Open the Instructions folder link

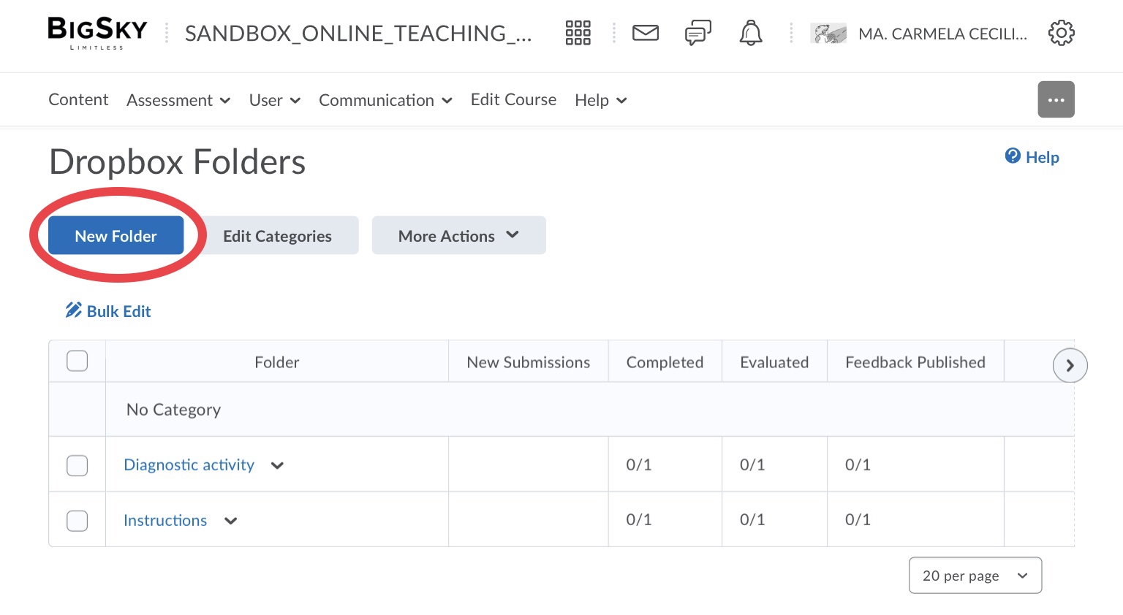pos(165,521)
